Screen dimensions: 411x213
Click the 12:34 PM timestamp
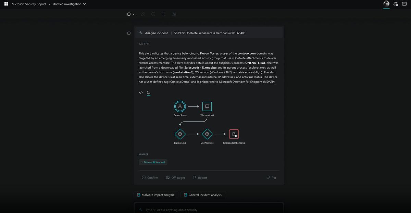(x=144, y=44)
